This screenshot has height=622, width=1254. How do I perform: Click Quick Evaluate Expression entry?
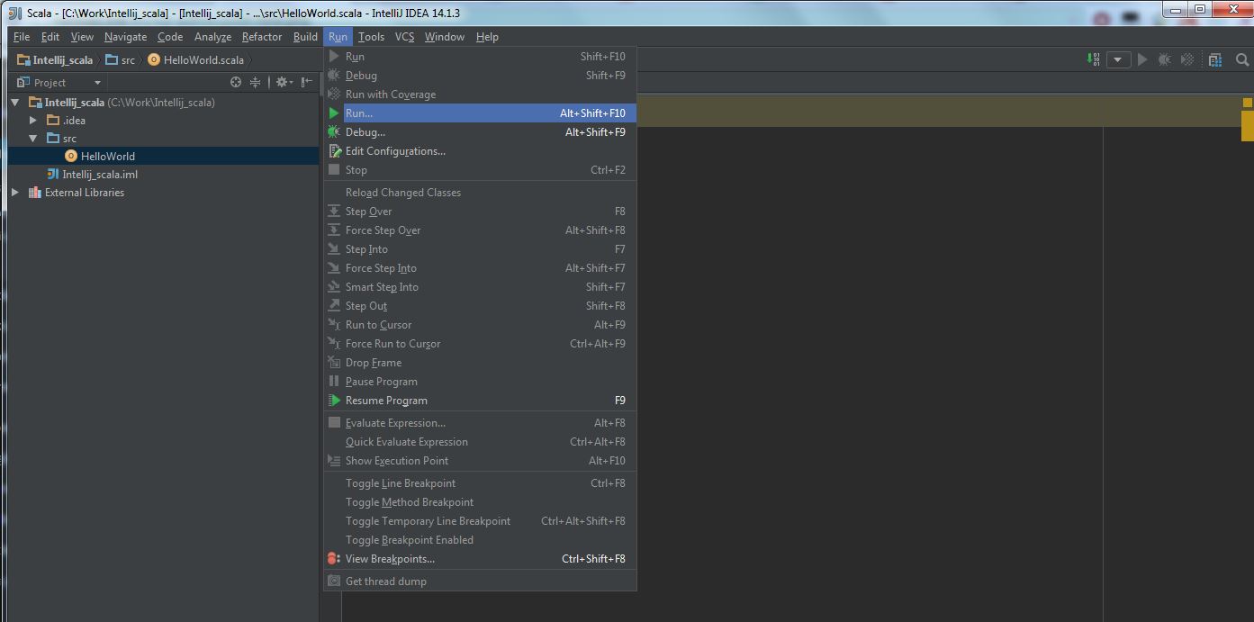pos(480,442)
